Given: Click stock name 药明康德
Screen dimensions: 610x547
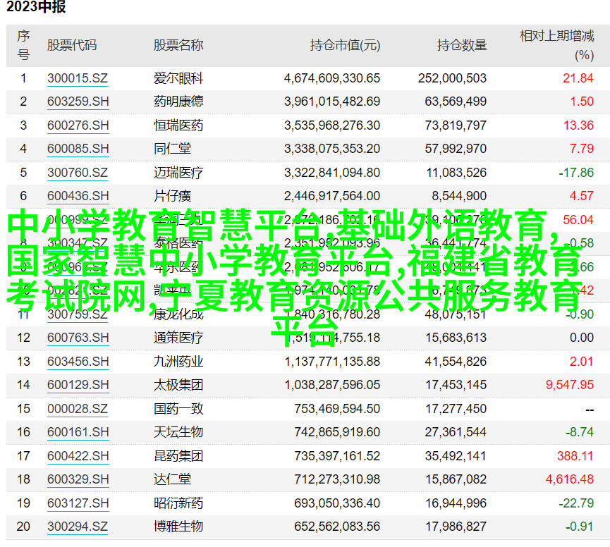Looking at the screenshot, I should tap(178, 102).
